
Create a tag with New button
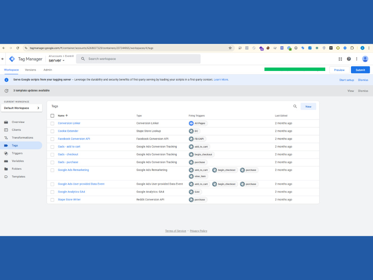tap(308, 107)
